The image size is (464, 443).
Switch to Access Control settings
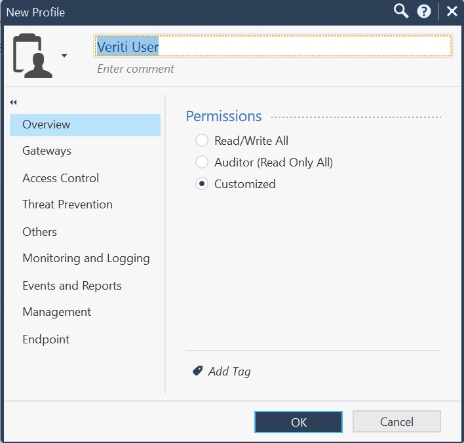click(60, 178)
